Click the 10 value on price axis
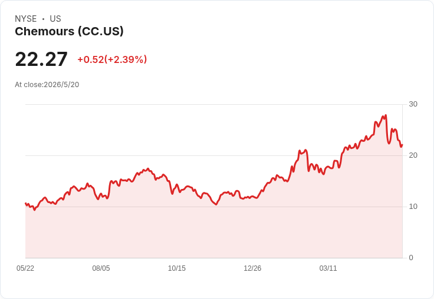Viewport: 434px width, 299px height. tap(413, 207)
